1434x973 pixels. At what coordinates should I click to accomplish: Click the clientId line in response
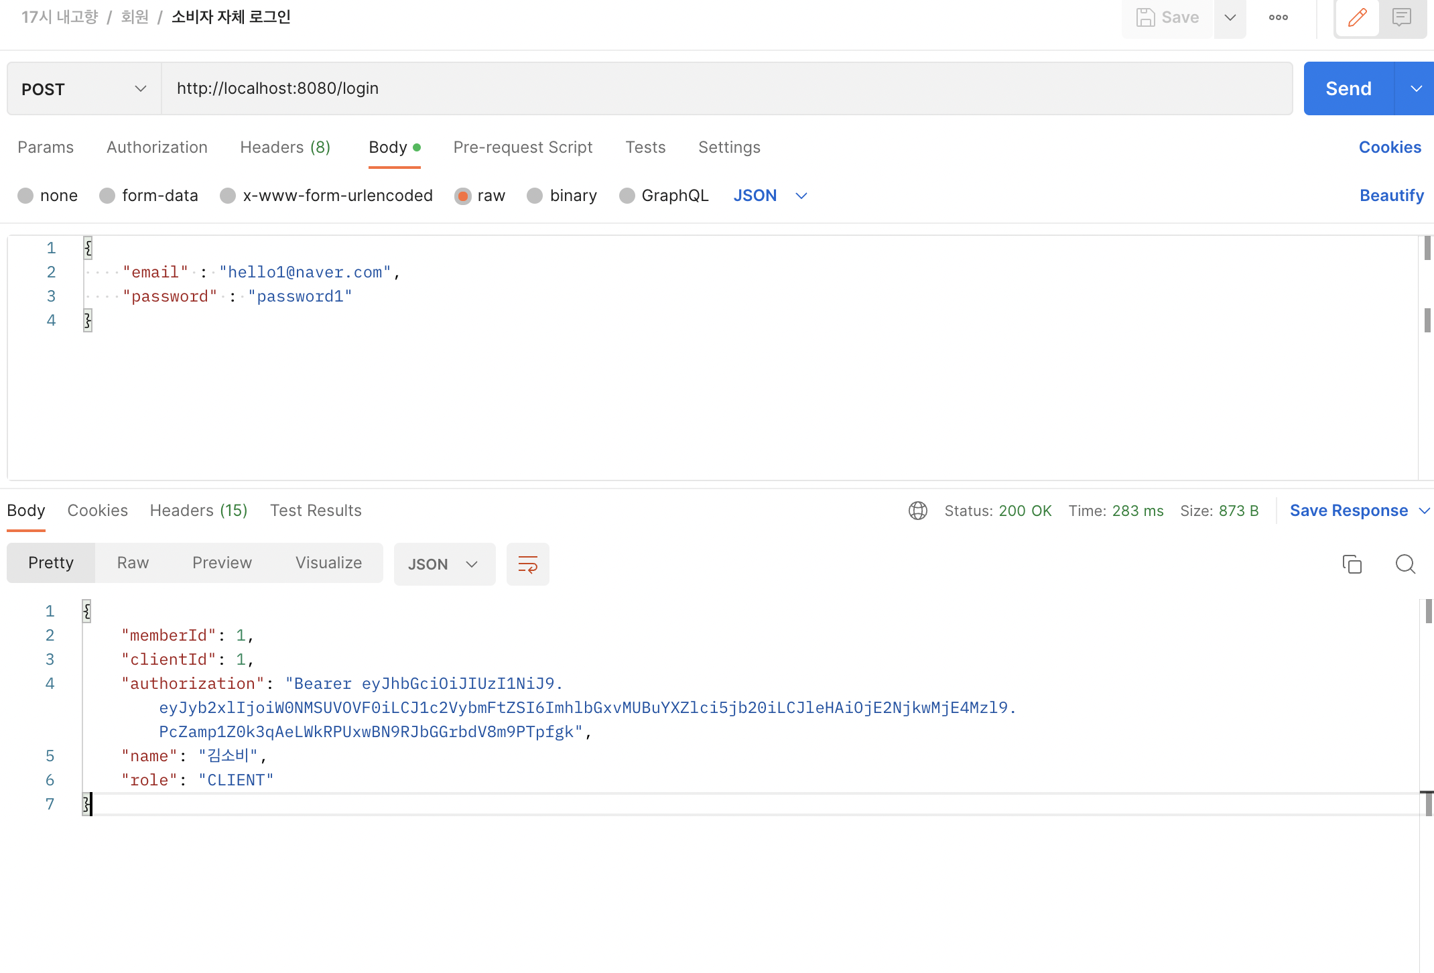point(188,659)
